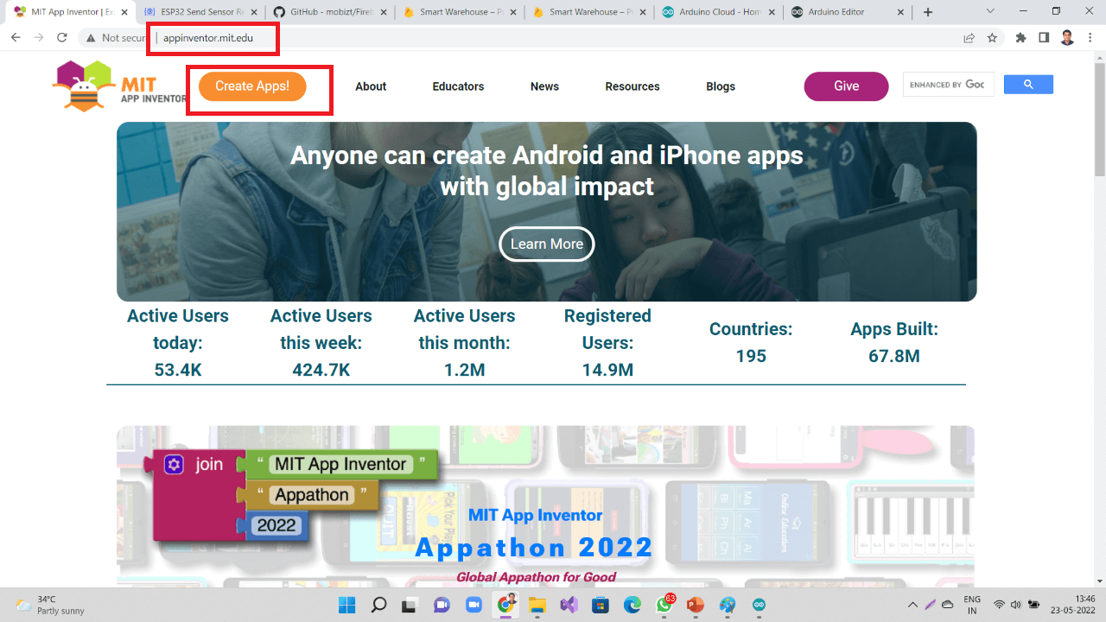Open the weather widget showing 34°C
Screen dimensions: 1106x622
(x=50, y=605)
